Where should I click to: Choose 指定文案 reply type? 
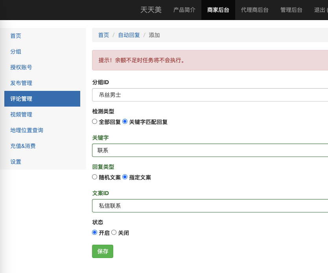125,177
